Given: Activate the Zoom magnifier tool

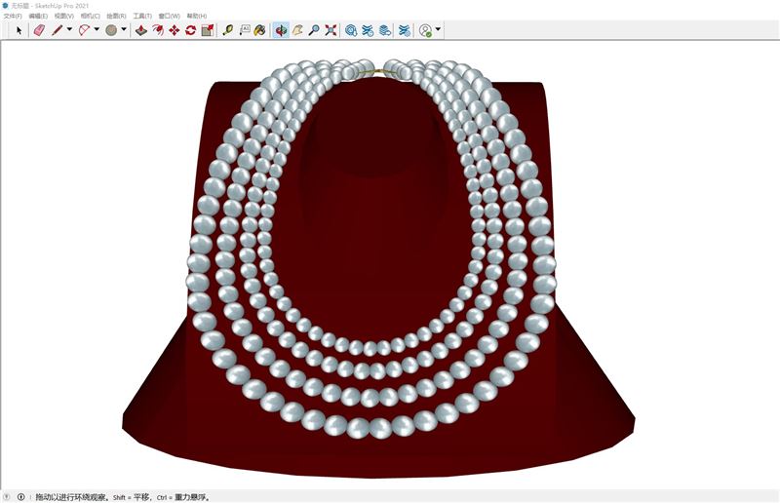Looking at the screenshot, I should (x=314, y=30).
